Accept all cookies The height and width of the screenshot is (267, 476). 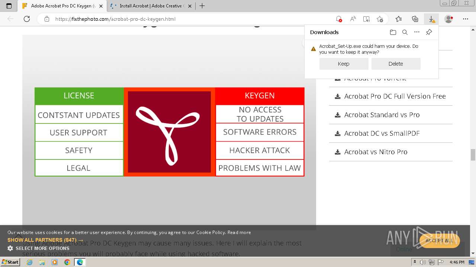point(440,241)
